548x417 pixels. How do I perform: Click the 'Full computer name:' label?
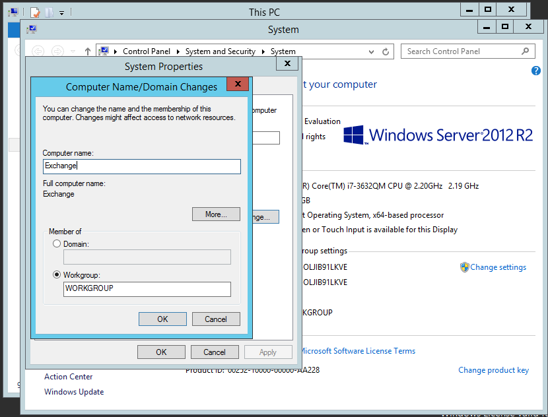click(74, 183)
